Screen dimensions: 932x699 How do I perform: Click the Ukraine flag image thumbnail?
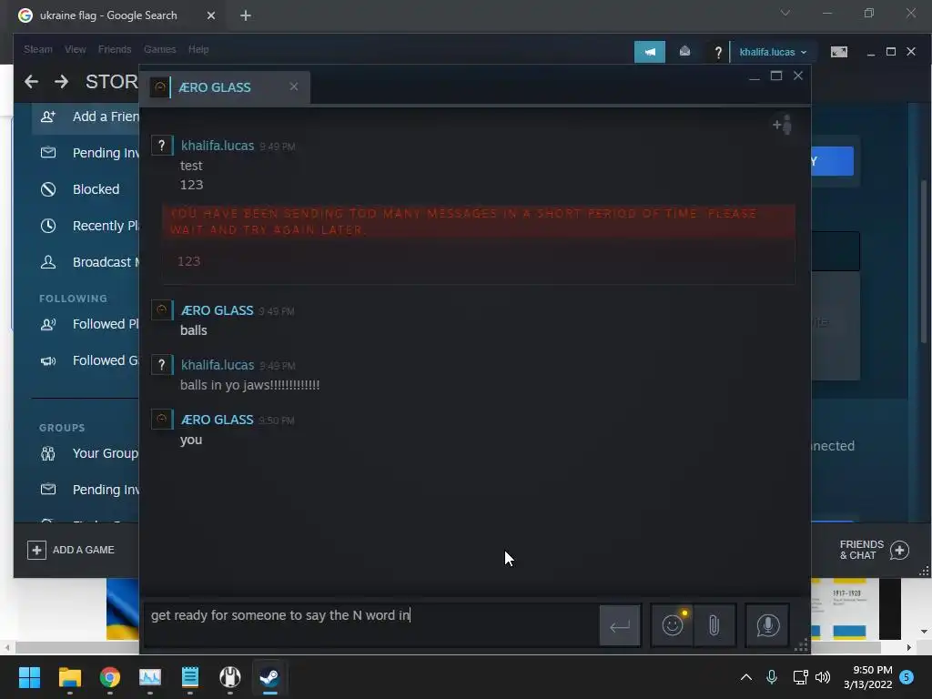point(123,609)
